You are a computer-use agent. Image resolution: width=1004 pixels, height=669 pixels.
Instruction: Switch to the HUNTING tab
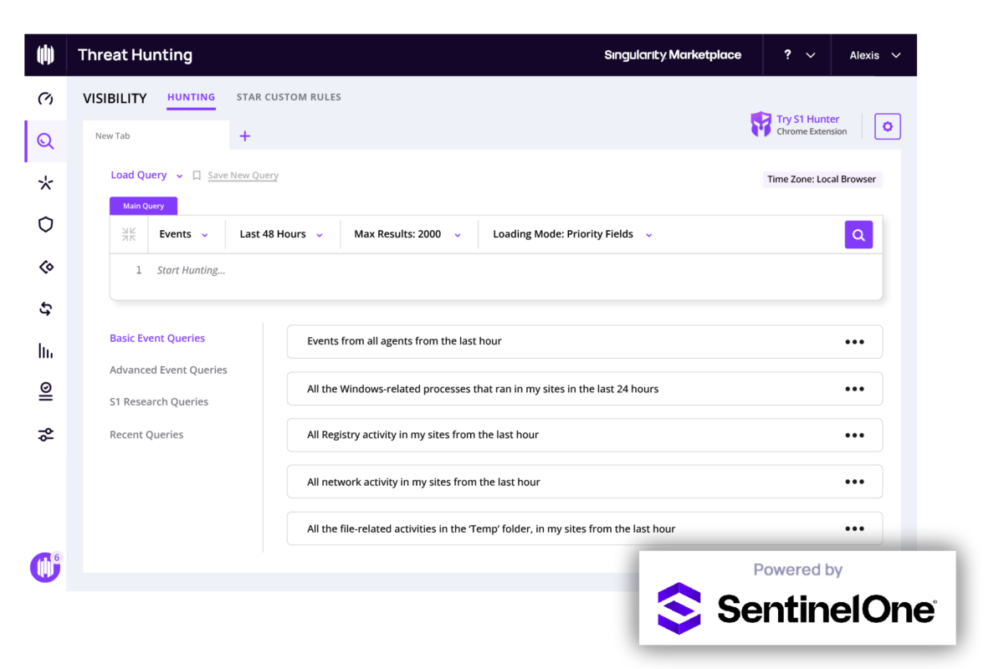pyautogui.click(x=191, y=98)
